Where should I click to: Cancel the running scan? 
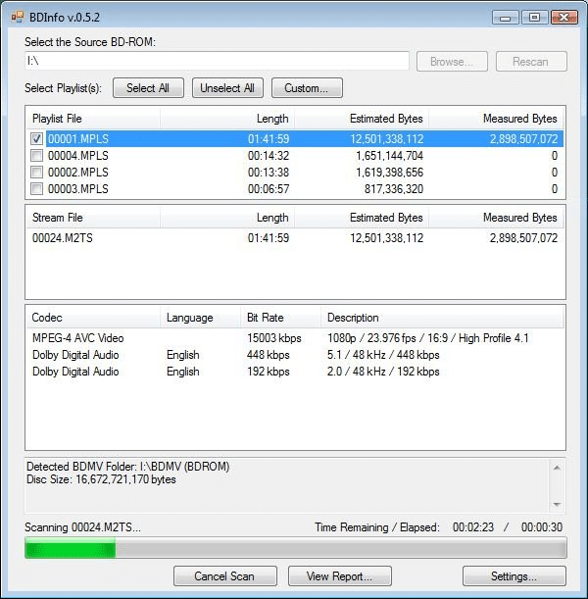[x=225, y=575]
